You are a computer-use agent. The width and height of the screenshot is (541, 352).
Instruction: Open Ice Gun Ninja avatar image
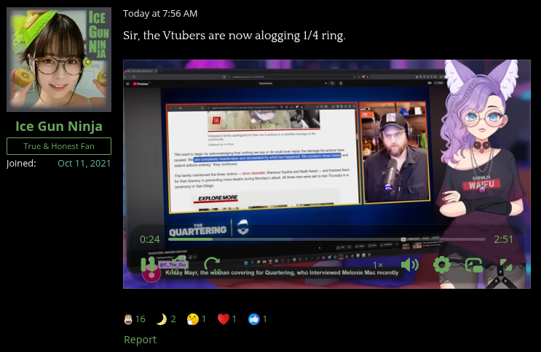(x=59, y=60)
